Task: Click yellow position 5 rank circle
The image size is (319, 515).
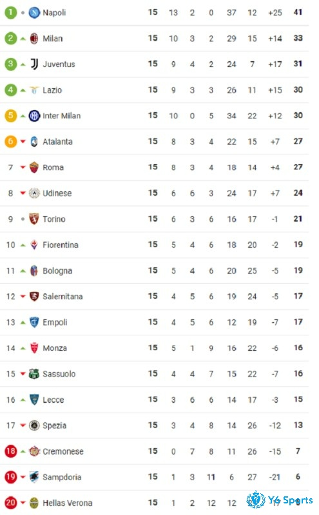Action: coord(10,116)
